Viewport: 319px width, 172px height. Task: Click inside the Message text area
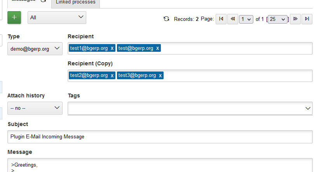160,165
